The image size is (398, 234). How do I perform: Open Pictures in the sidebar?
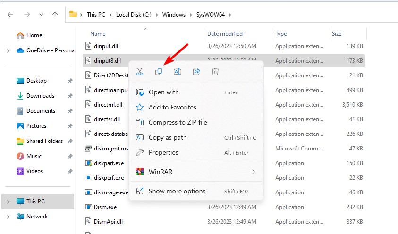pyautogui.click(x=32, y=126)
